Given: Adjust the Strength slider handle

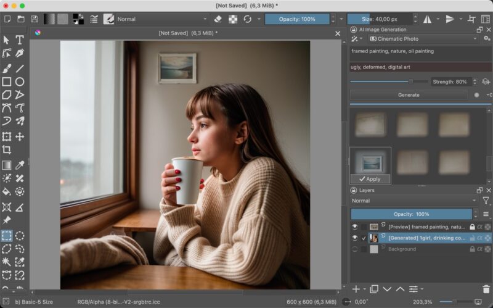Looking at the screenshot, I should pos(410,81).
